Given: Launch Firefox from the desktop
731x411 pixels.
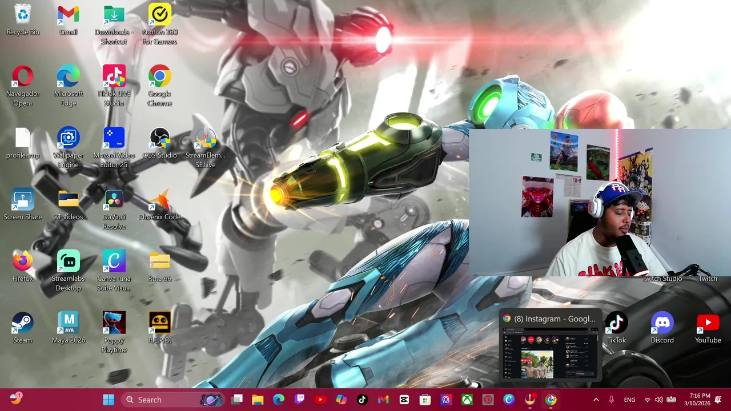Looking at the screenshot, I should click(23, 267).
